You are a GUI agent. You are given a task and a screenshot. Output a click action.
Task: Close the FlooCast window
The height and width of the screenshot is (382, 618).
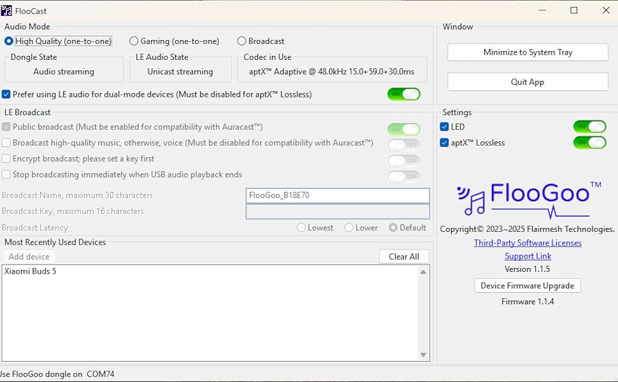606,11
